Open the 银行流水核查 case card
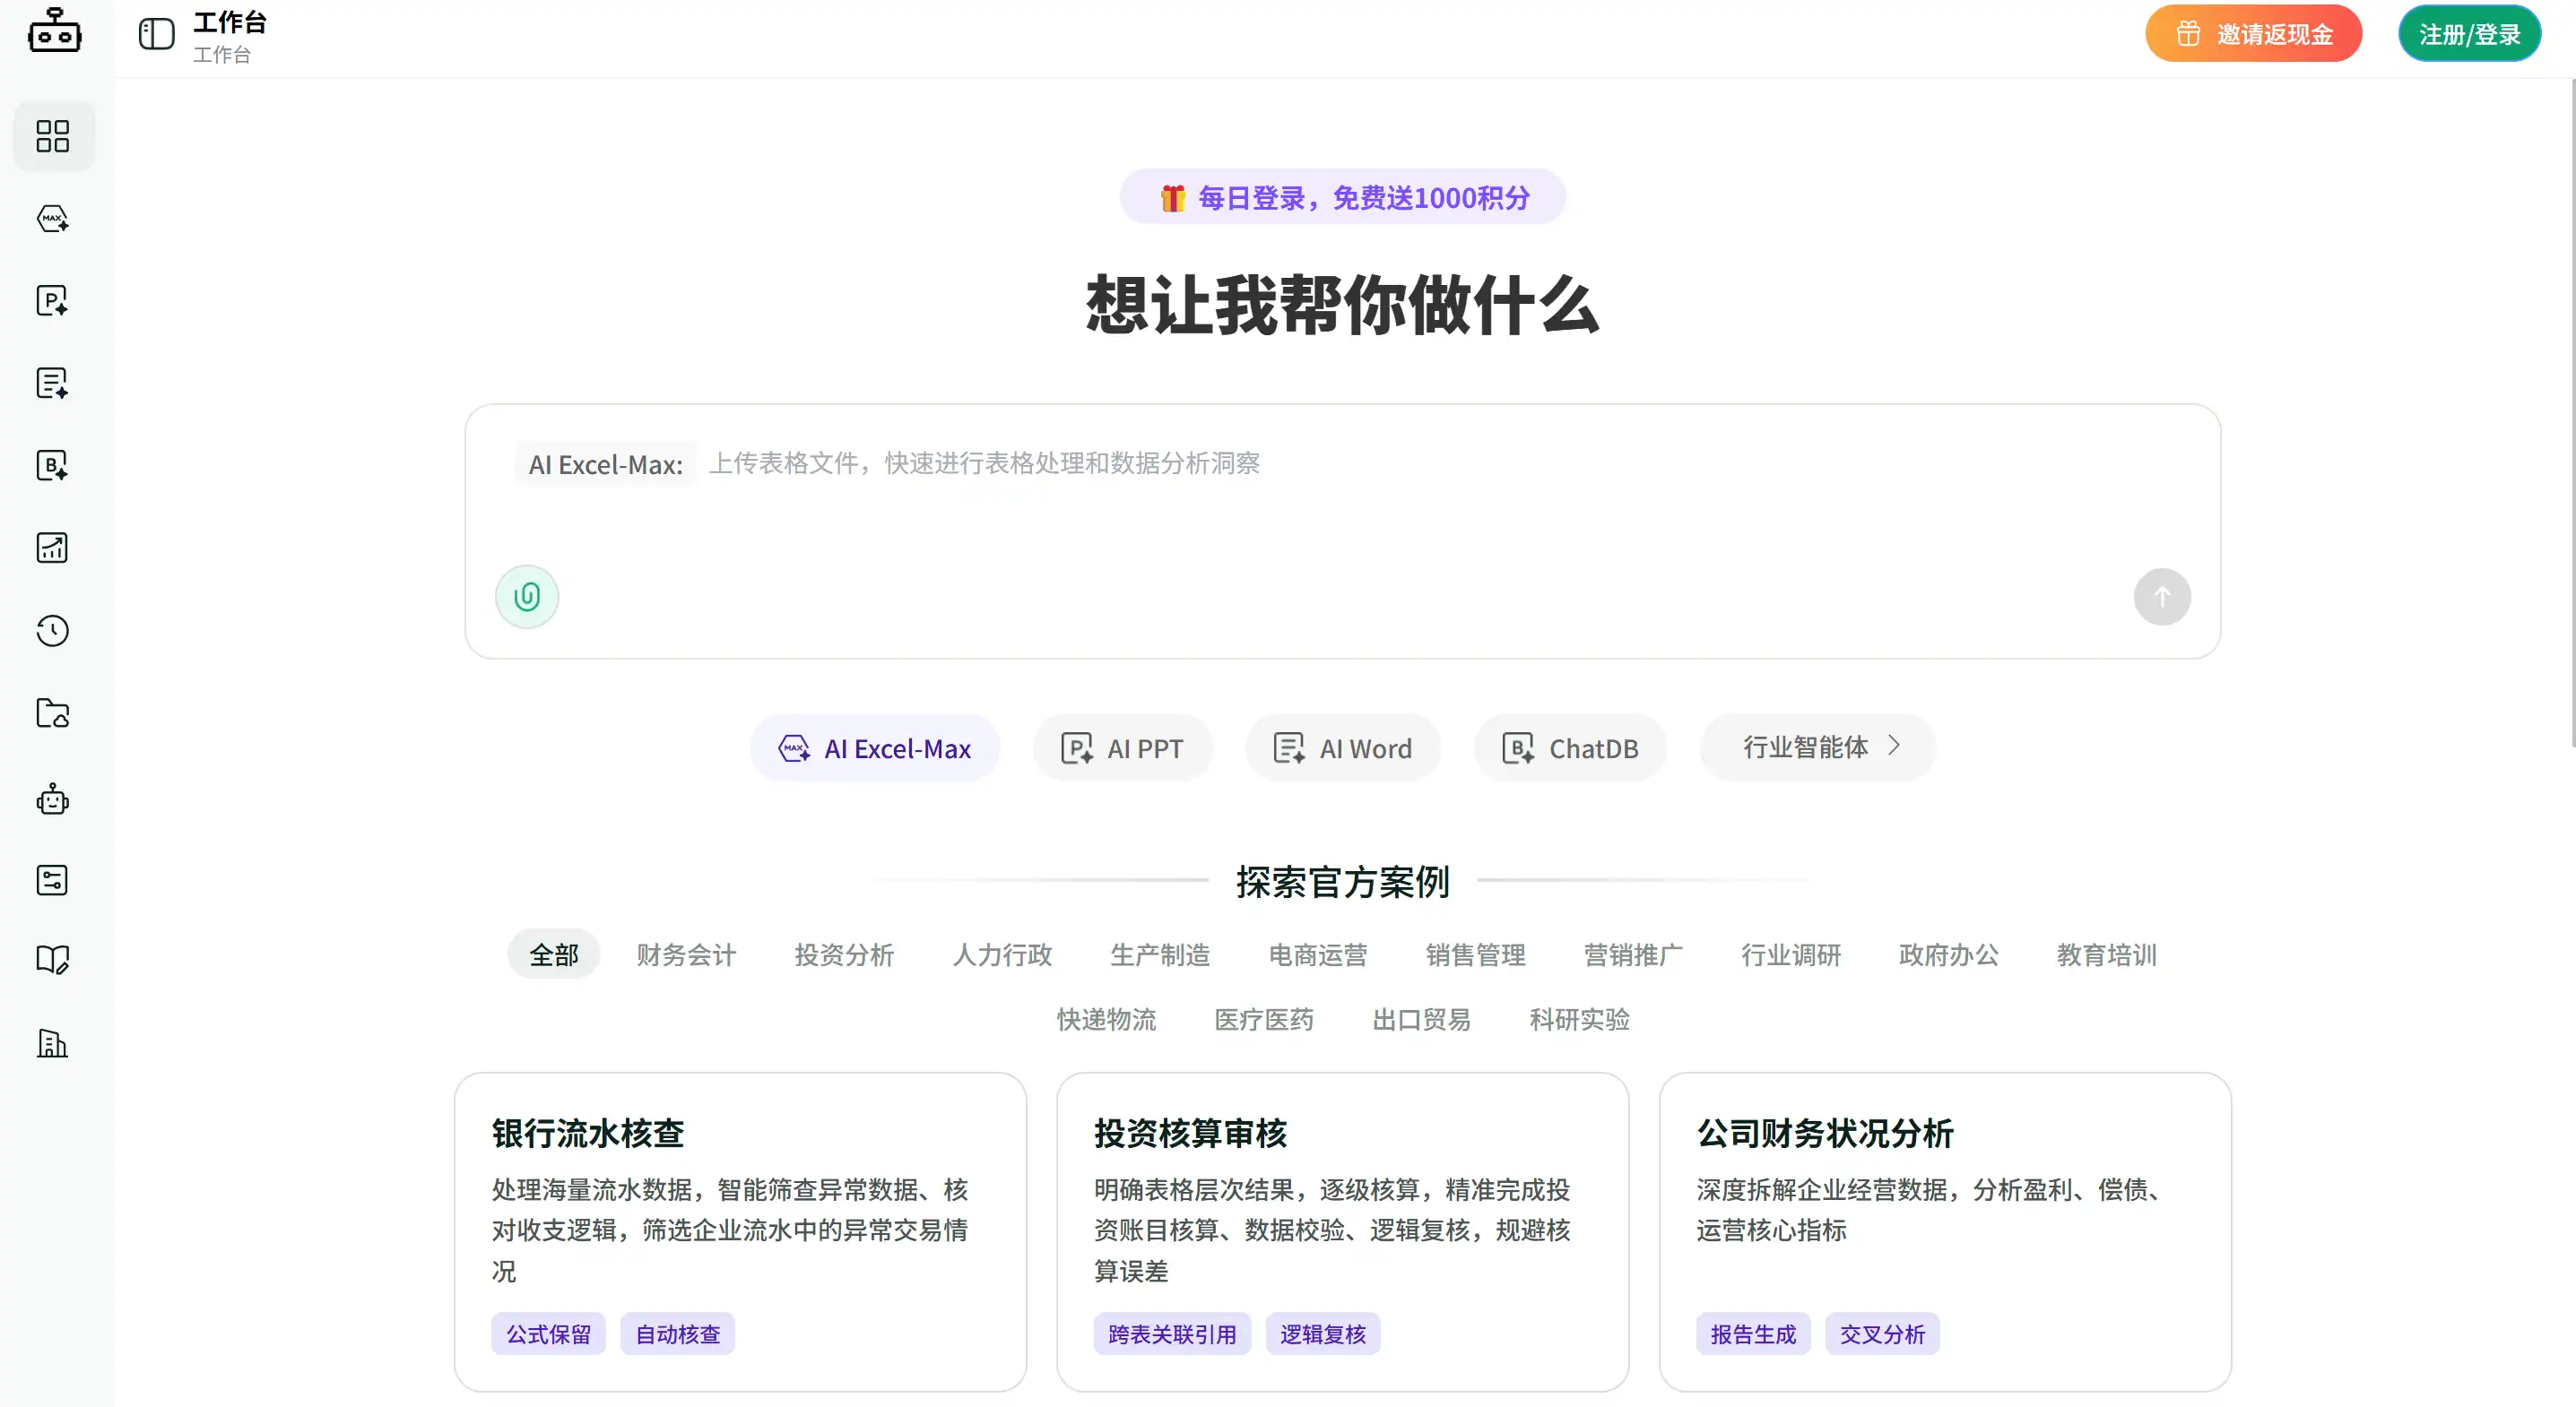Image resolution: width=2576 pixels, height=1407 pixels. (x=741, y=1232)
